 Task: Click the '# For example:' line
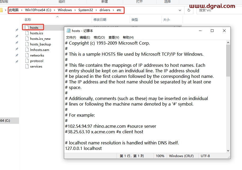[80, 115]
